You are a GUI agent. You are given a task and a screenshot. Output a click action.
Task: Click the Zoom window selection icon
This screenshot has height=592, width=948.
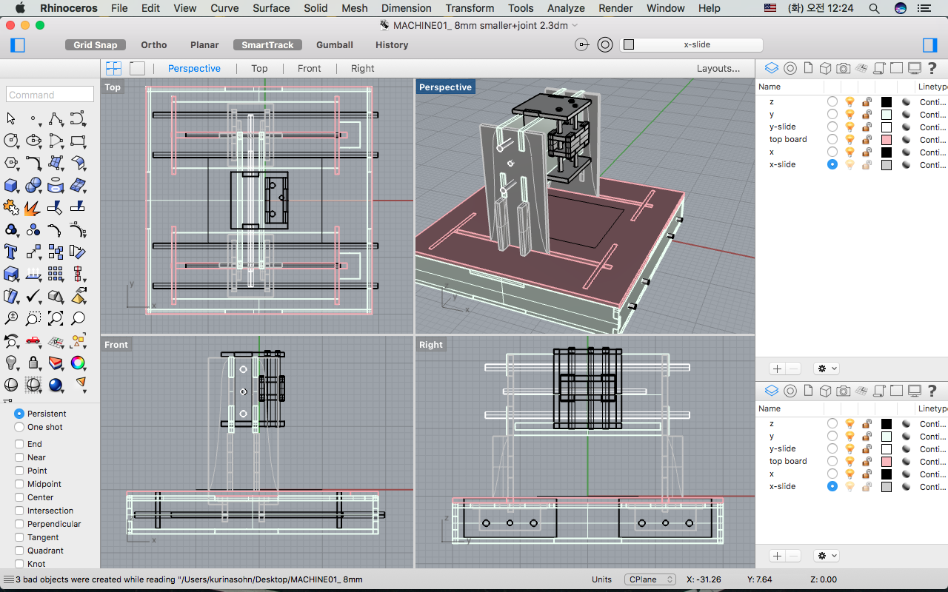tap(33, 318)
